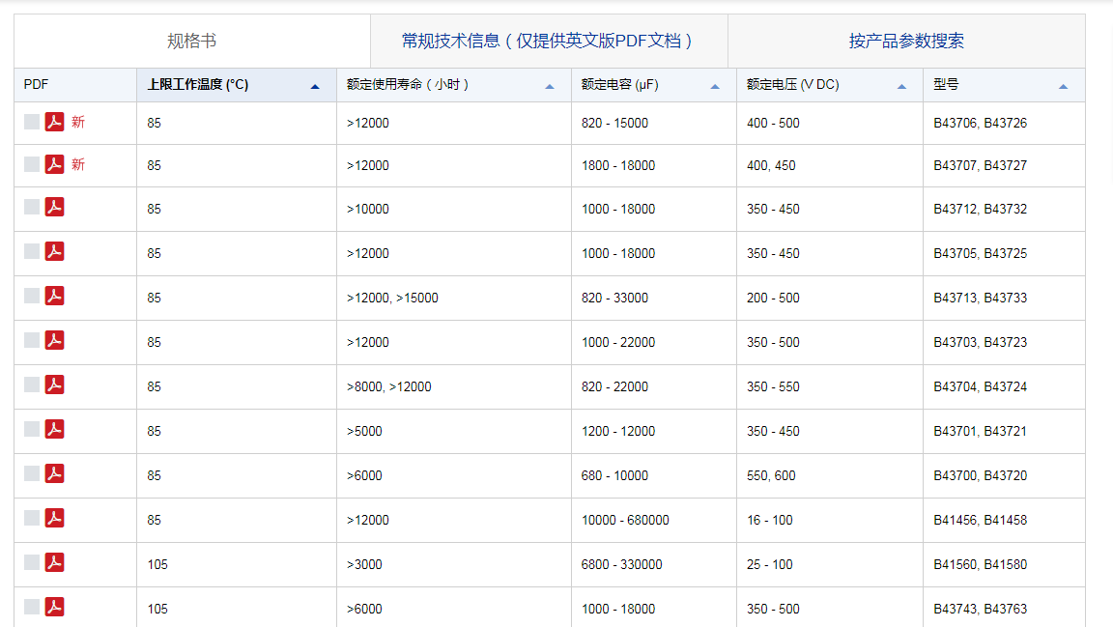Sort by 额定电压 (V DC) column arrow
This screenshot has height=627, width=1113.
[x=901, y=86]
